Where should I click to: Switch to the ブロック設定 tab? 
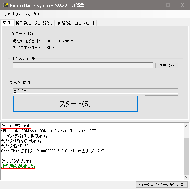point(44,23)
